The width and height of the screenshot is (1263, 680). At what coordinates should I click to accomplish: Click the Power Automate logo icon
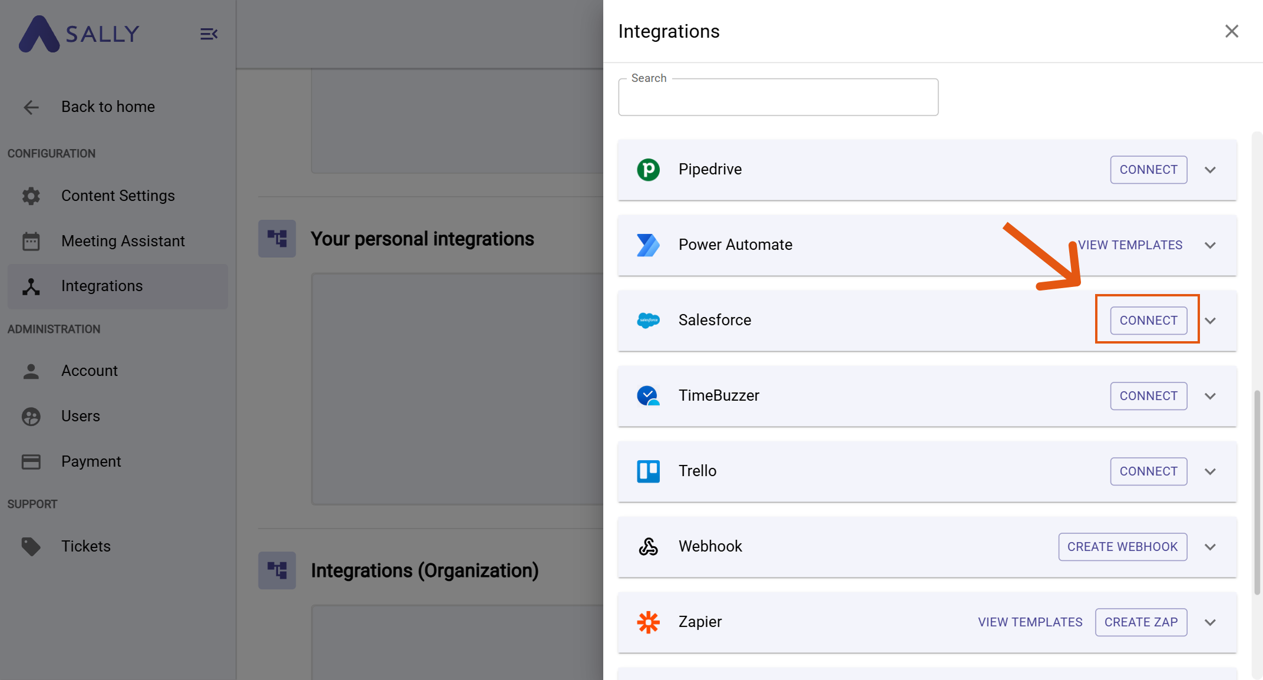pos(648,245)
